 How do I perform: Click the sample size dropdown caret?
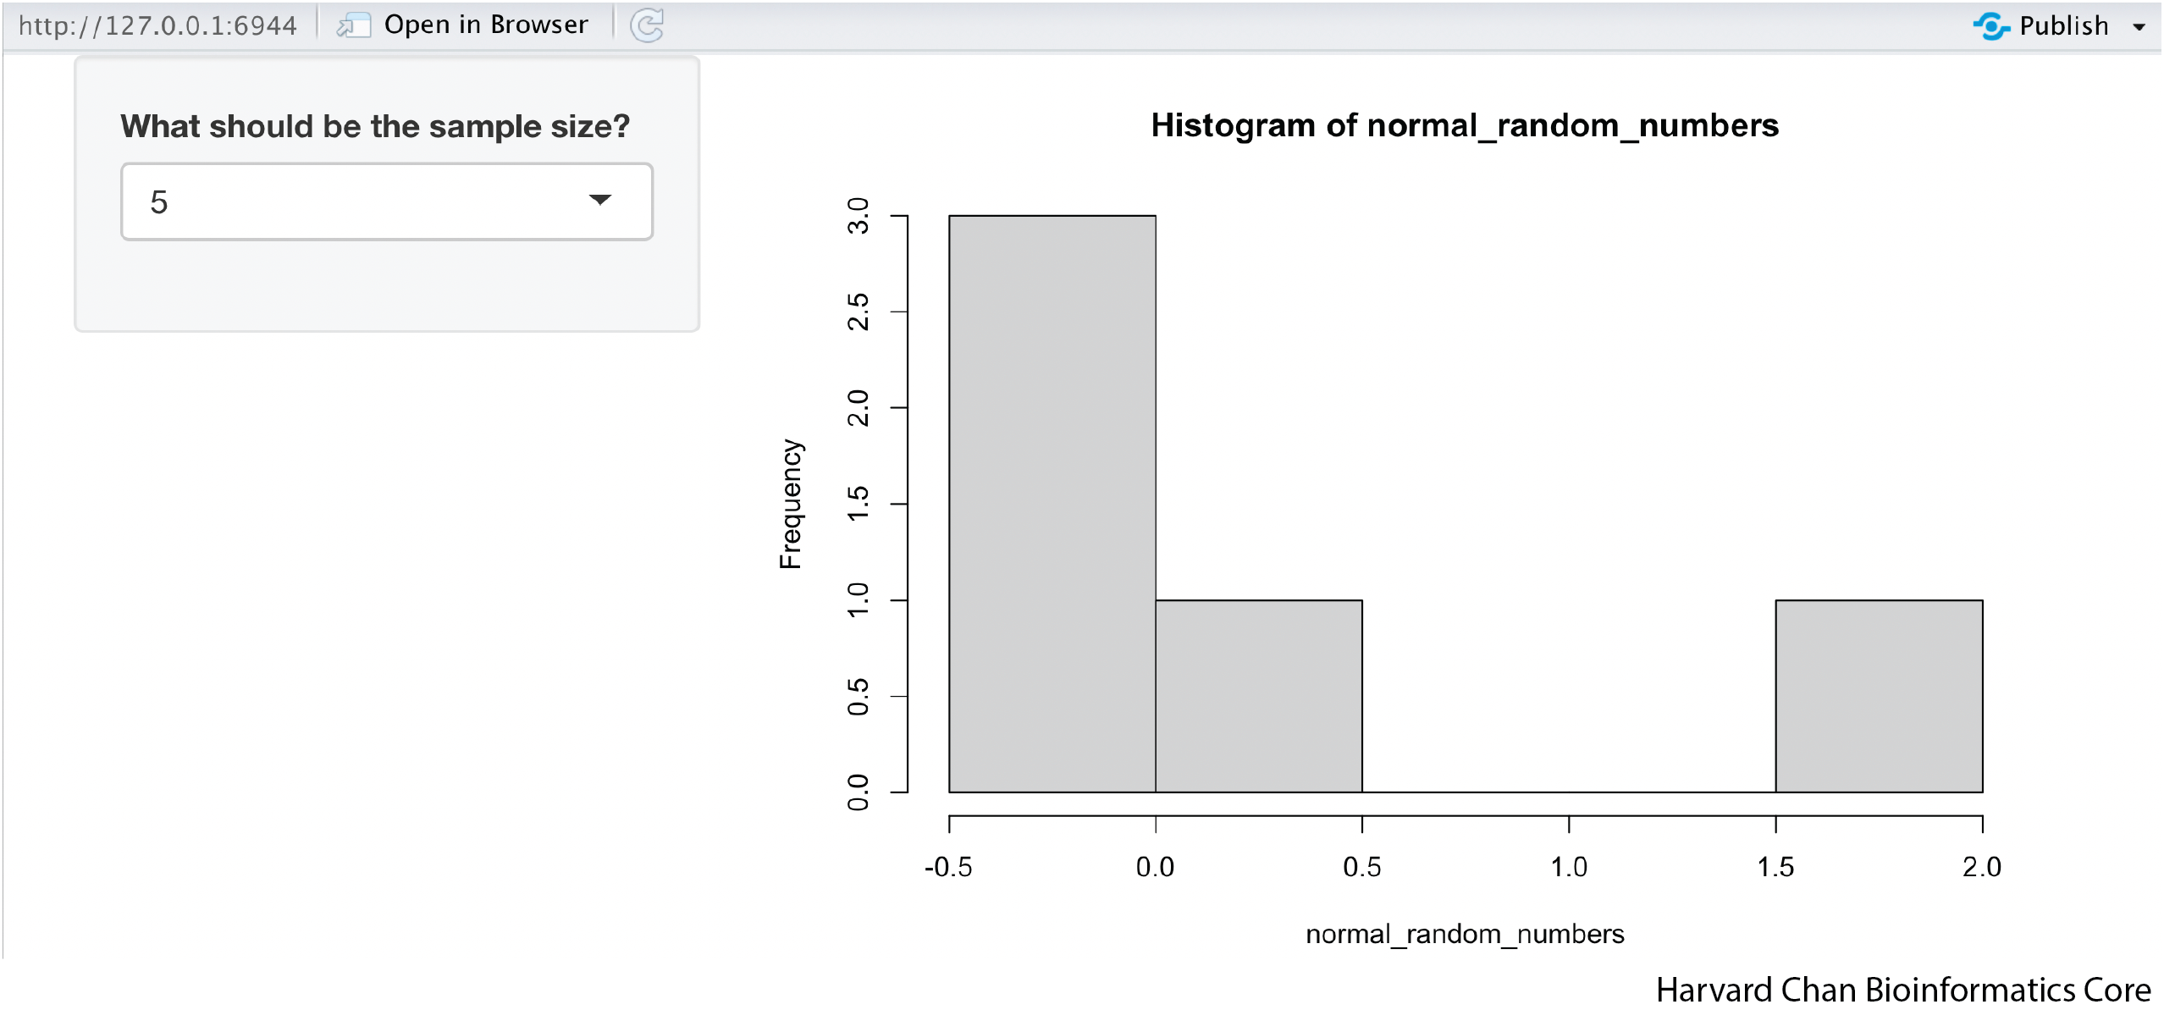[x=599, y=201]
